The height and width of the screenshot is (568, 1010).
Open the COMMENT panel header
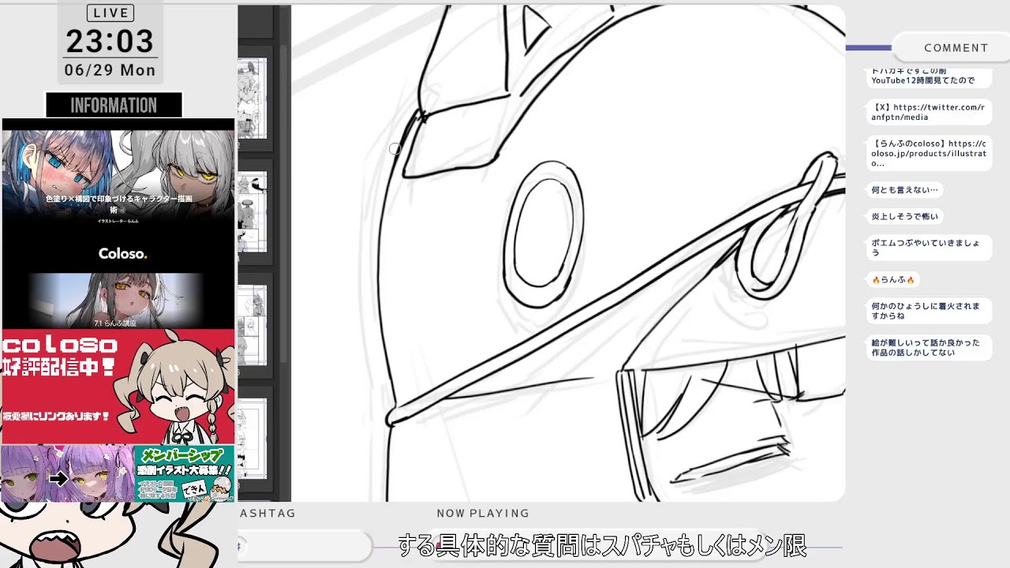[956, 47]
